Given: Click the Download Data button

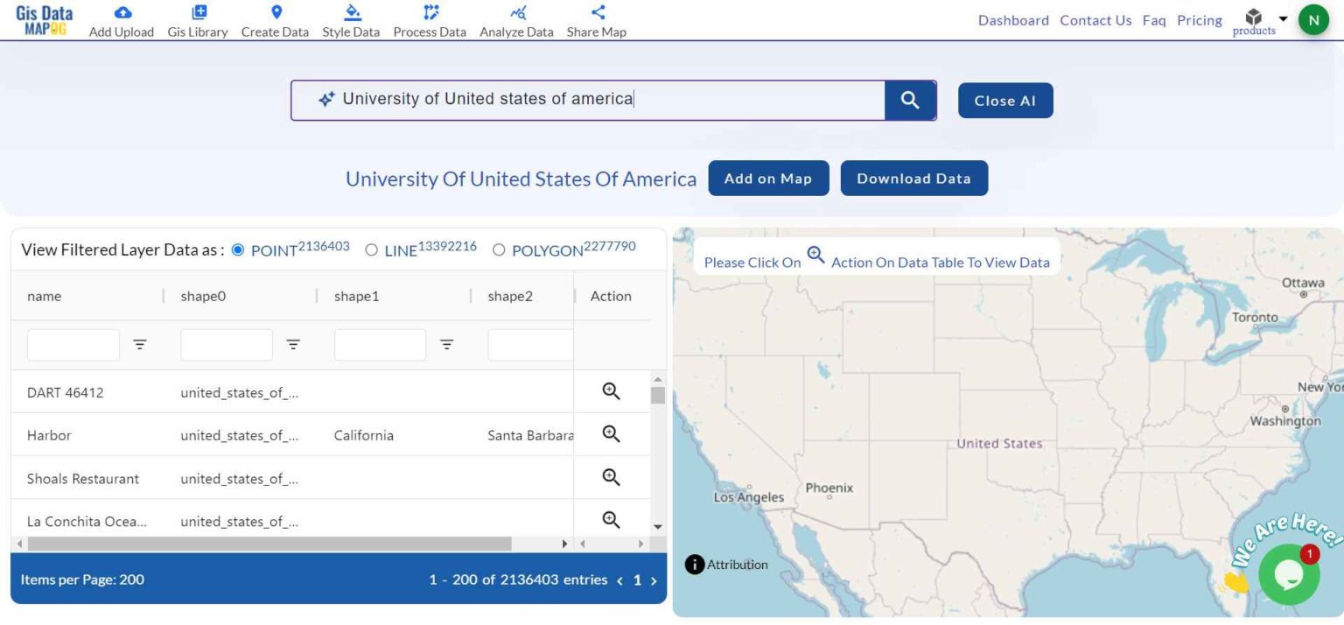Looking at the screenshot, I should pos(913,179).
